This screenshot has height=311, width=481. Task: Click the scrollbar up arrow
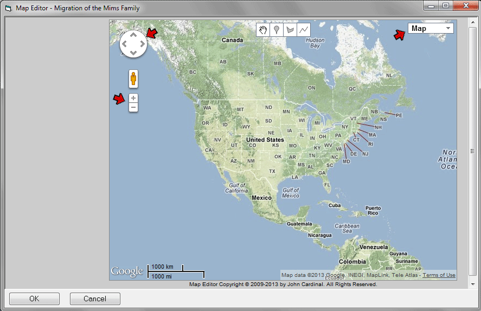[473, 22]
